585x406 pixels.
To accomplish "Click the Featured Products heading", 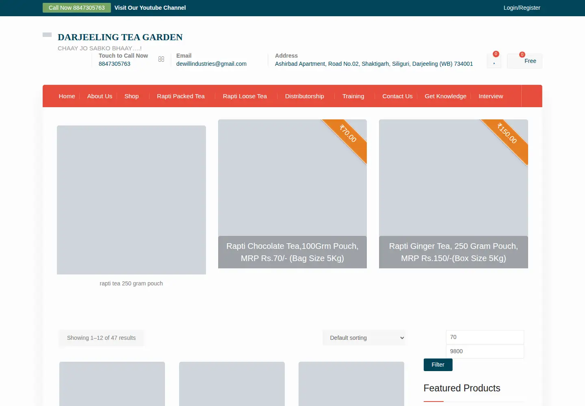I will click(x=462, y=388).
